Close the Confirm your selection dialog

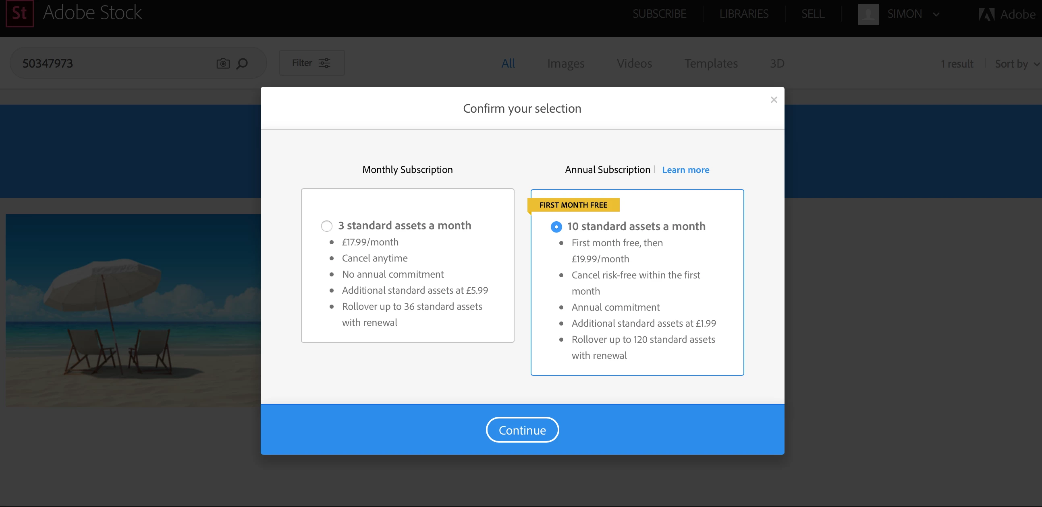(773, 100)
